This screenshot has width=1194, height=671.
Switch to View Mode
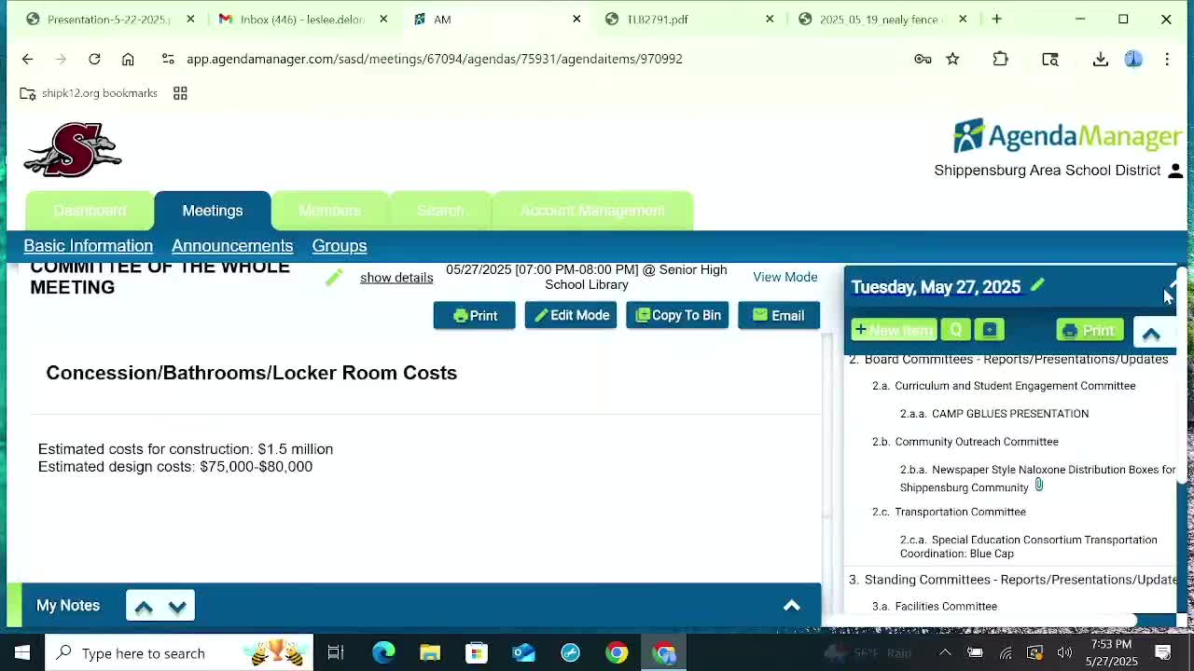pyautogui.click(x=785, y=277)
